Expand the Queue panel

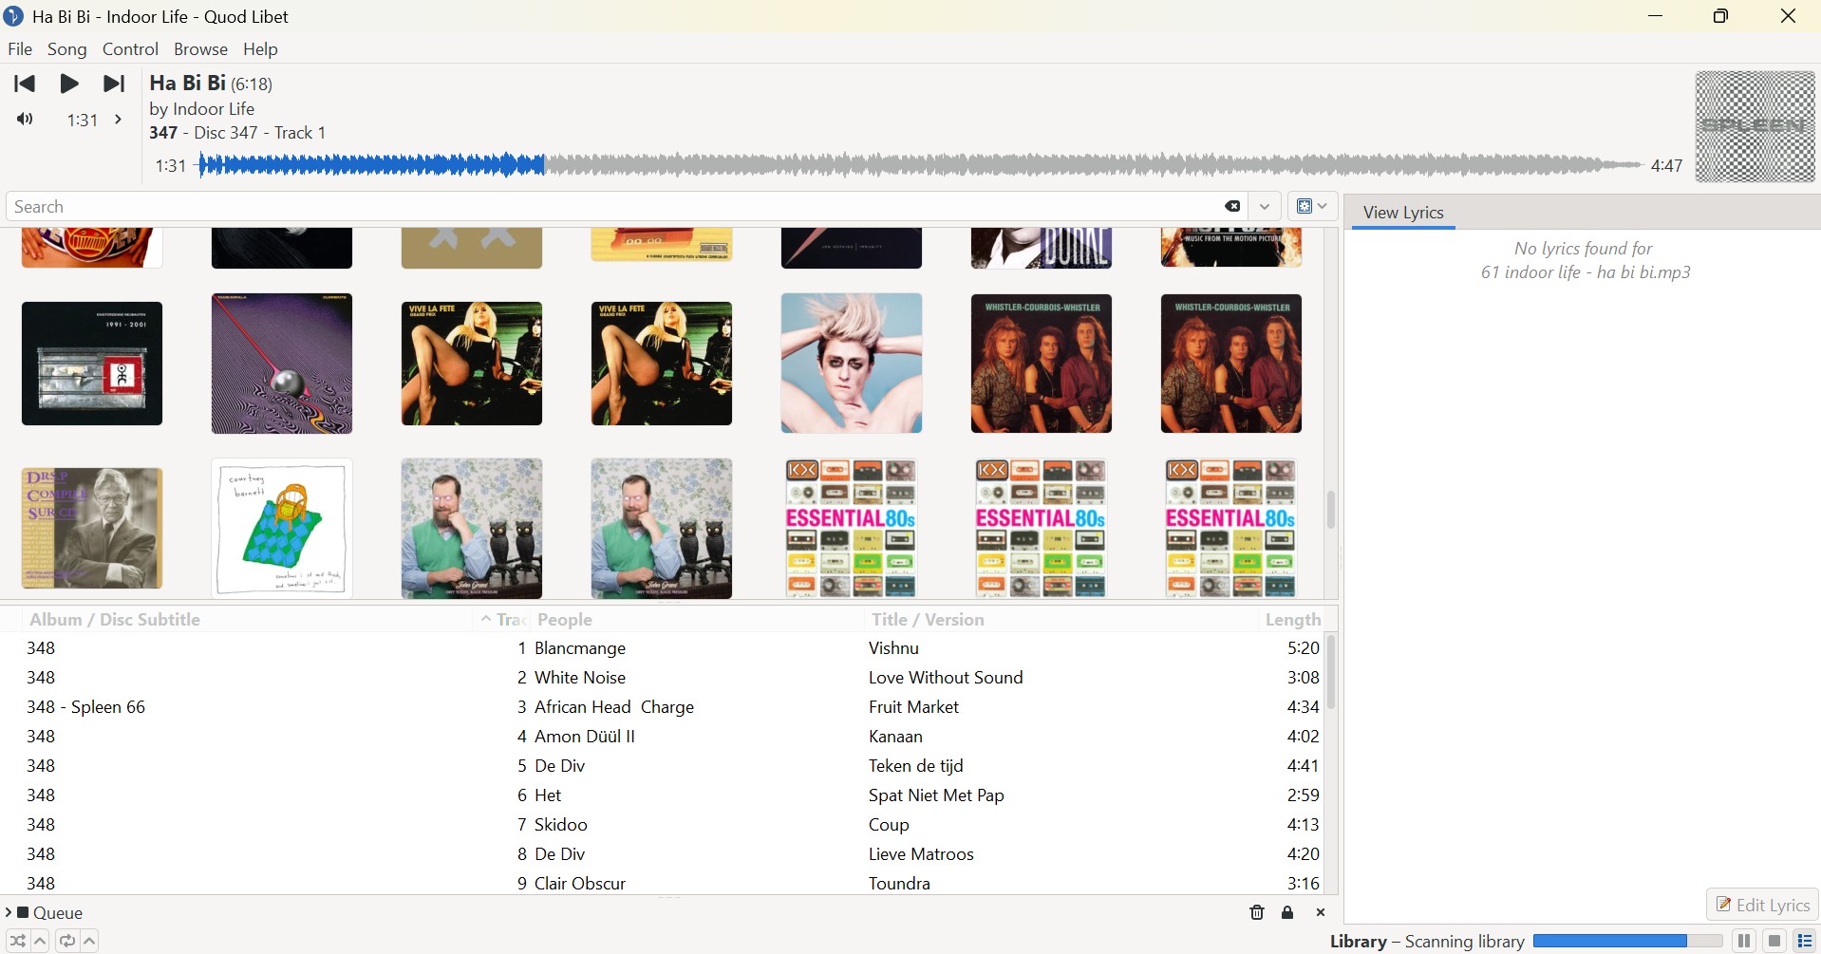pyautogui.click(x=9, y=912)
